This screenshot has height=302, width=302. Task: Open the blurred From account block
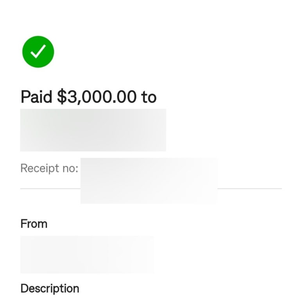pos(87,254)
